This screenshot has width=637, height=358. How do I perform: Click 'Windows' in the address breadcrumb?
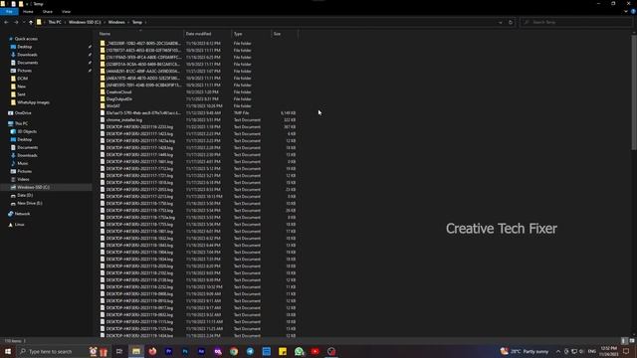tap(116, 22)
